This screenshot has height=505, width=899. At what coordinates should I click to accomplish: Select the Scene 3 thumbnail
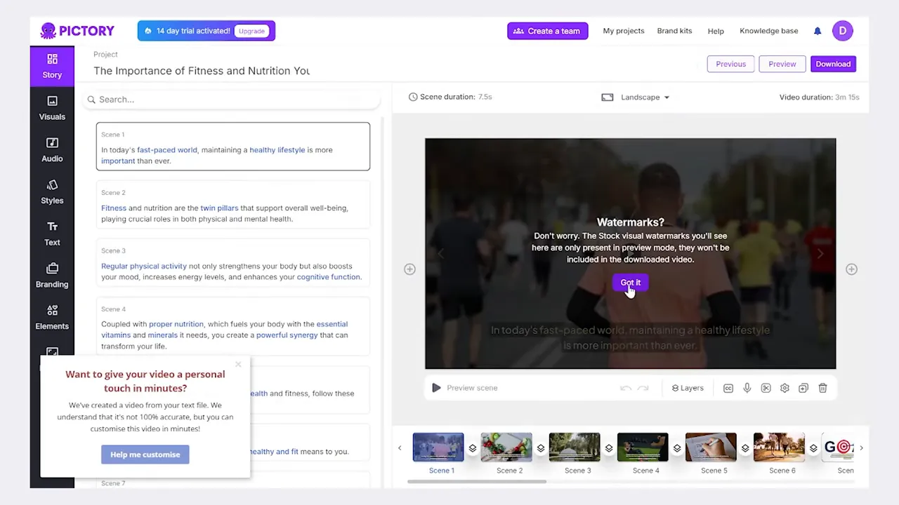click(575, 447)
